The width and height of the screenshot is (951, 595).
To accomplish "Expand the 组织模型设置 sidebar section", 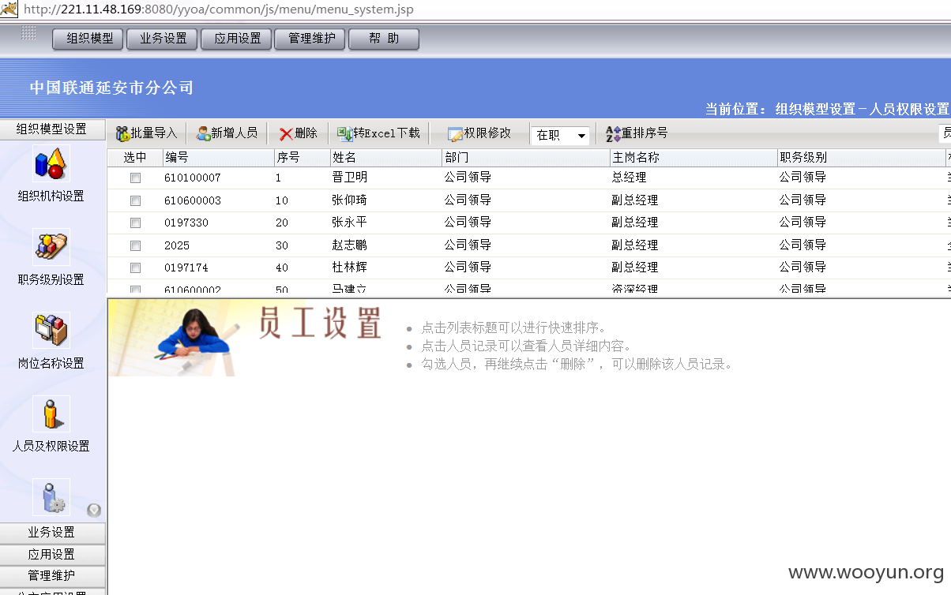I will 52,129.
